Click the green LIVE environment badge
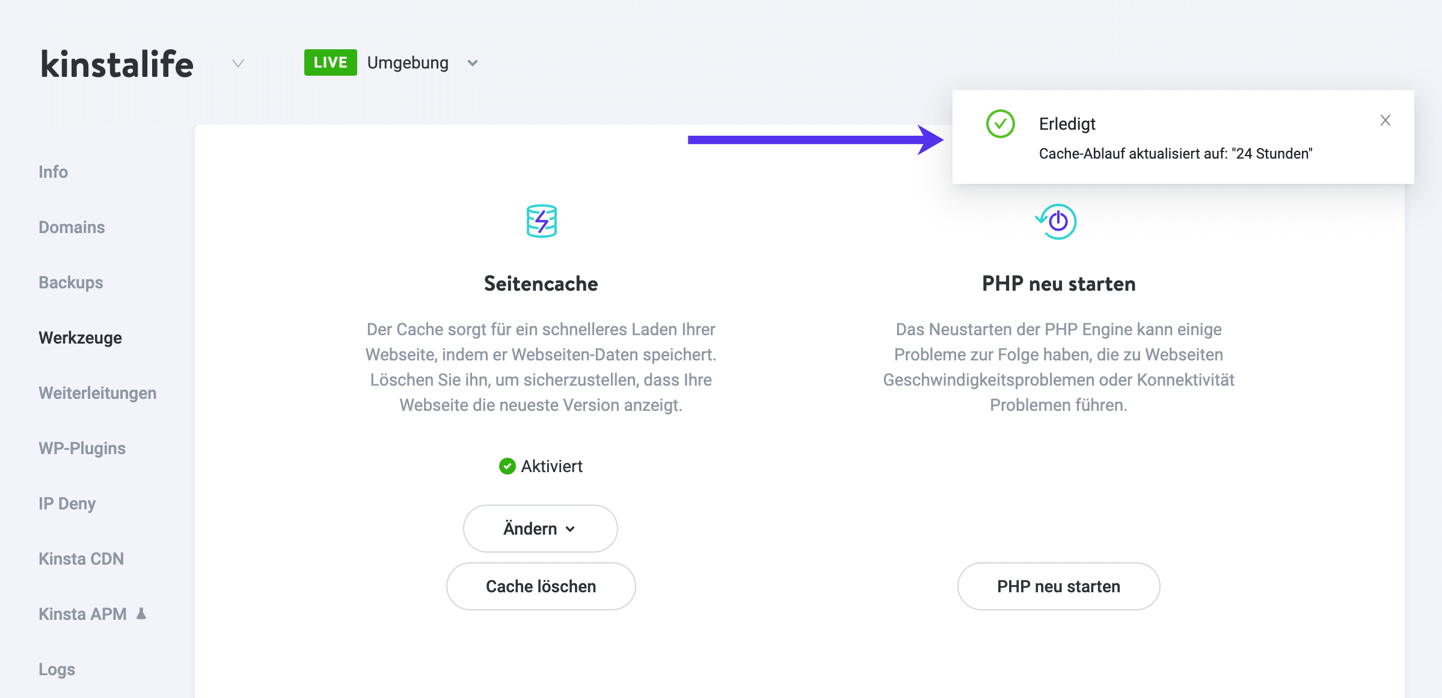This screenshot has height=698, width=1442. tap(330, 62)
